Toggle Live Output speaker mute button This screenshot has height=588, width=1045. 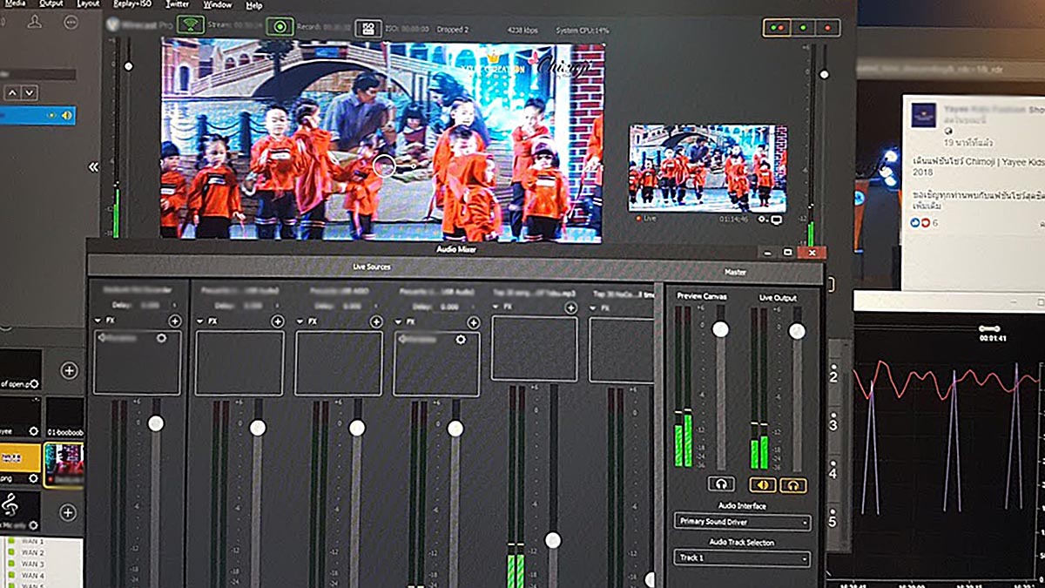point(763,485)
